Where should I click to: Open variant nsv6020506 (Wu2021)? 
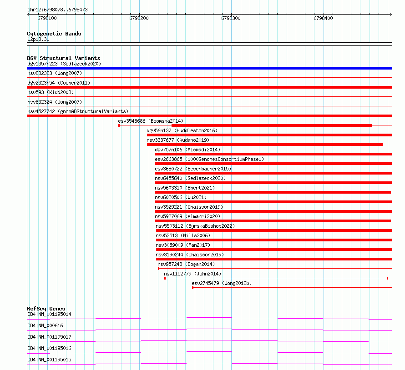point(181,197)
